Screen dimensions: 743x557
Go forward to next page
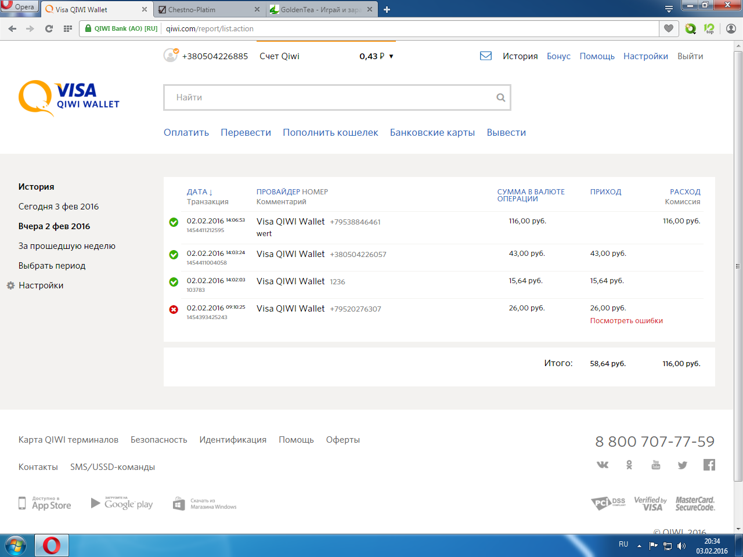click(x=30, y=28)
